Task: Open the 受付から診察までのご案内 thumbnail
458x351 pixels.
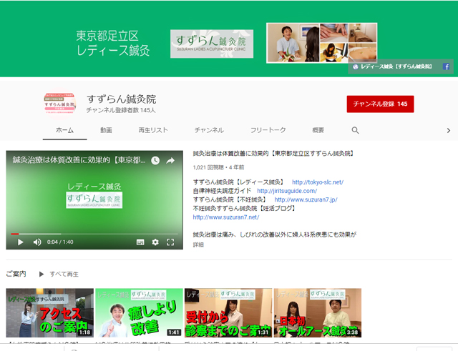Action: click(x=228, y=313)
